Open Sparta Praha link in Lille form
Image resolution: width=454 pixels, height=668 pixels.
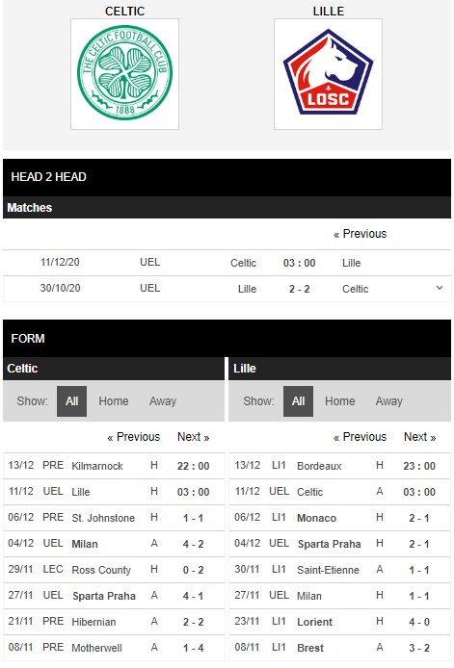click(x=329, y=544)
